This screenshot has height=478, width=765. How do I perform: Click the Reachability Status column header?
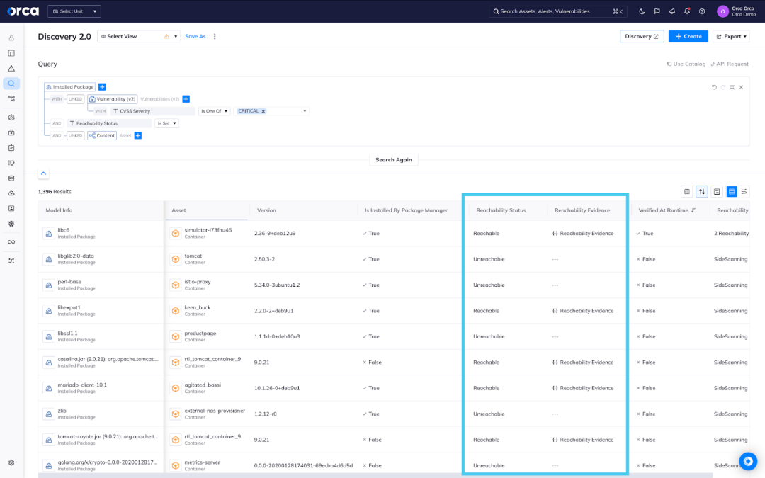coord(501,210)
